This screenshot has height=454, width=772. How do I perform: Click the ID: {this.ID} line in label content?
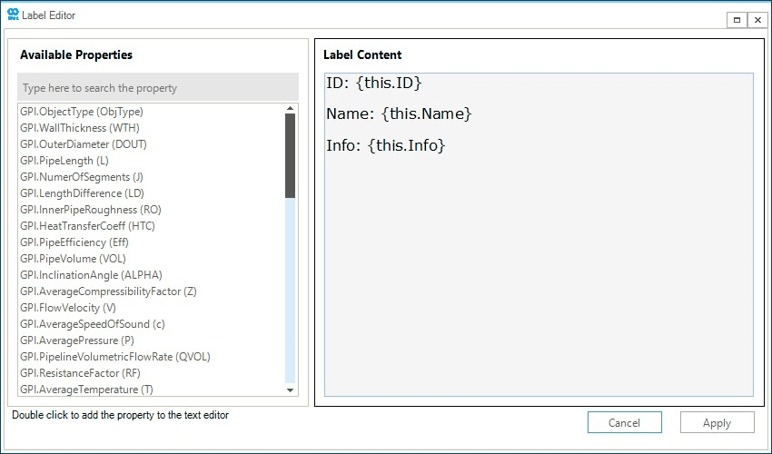pyautogui.click(x=373, y=83)
